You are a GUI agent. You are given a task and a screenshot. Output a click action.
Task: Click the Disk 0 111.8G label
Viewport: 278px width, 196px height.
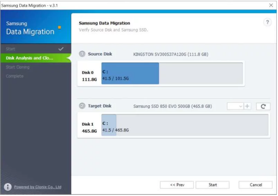pos(89,76)
